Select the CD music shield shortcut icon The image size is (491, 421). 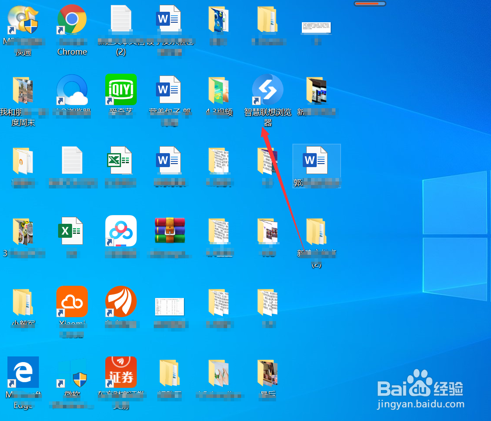pyautogui.click(x=23, y=20)
